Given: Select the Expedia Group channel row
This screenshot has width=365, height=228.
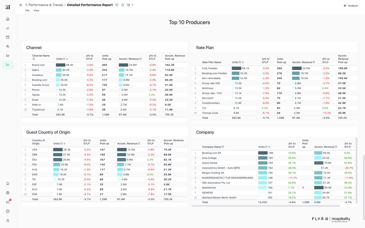Looking at the screenshot, I should point(104,85).
